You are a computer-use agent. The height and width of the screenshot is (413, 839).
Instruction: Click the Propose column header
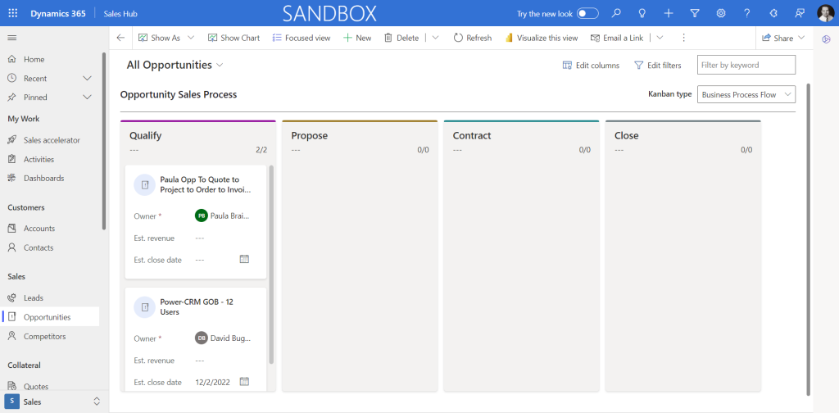coord(309,136)
